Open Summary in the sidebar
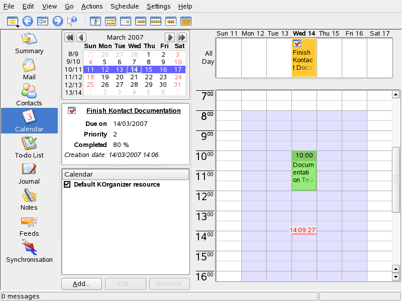This screenshot has width=402, height=301. 29,43
